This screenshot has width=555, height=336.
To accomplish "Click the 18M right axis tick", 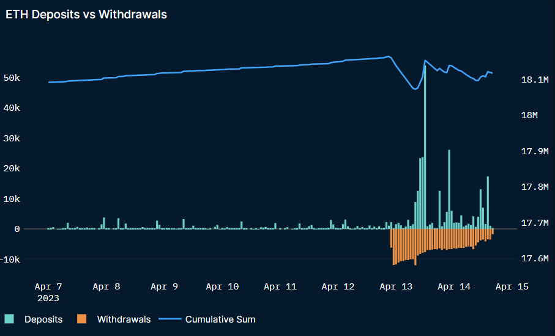I will click(x=529, y=115).
